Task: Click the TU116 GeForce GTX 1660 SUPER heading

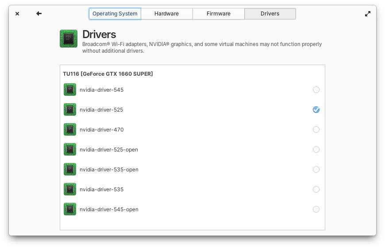Action: 108,74
